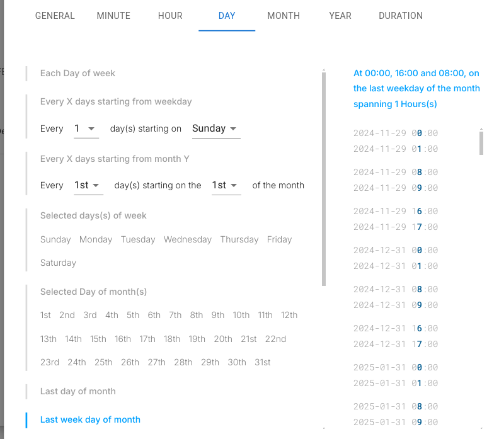This screenshot has height=439, width=499.
Task: Choose Every X days starting from weekday option
Action: pyautogui.click(x=116, y=101)
